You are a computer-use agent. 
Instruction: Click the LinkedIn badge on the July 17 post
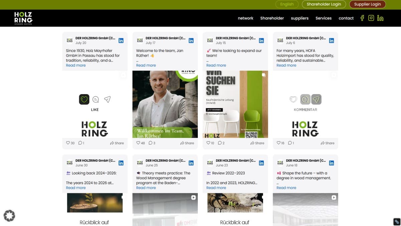[191, 41]
